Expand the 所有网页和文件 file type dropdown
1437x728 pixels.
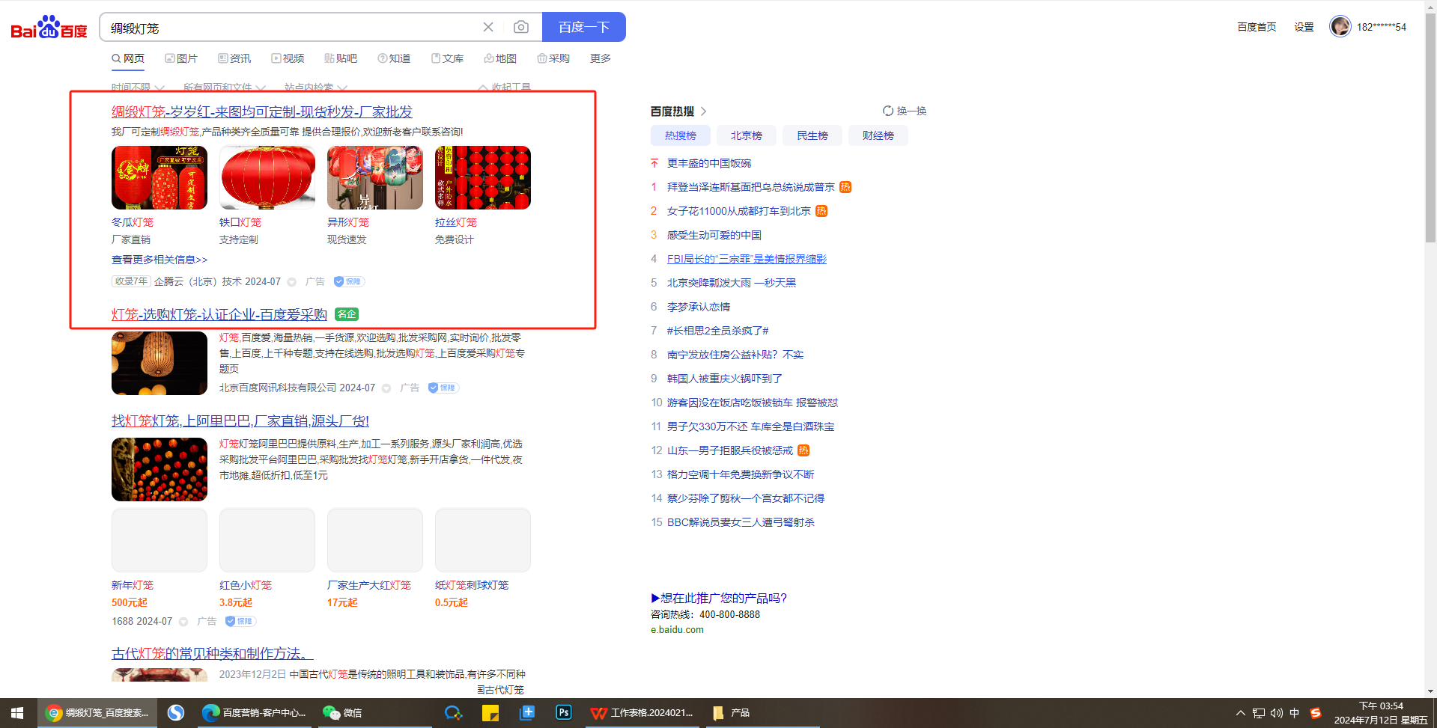coord(224,88)
